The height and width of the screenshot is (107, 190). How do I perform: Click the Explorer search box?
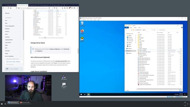(170, 30)
